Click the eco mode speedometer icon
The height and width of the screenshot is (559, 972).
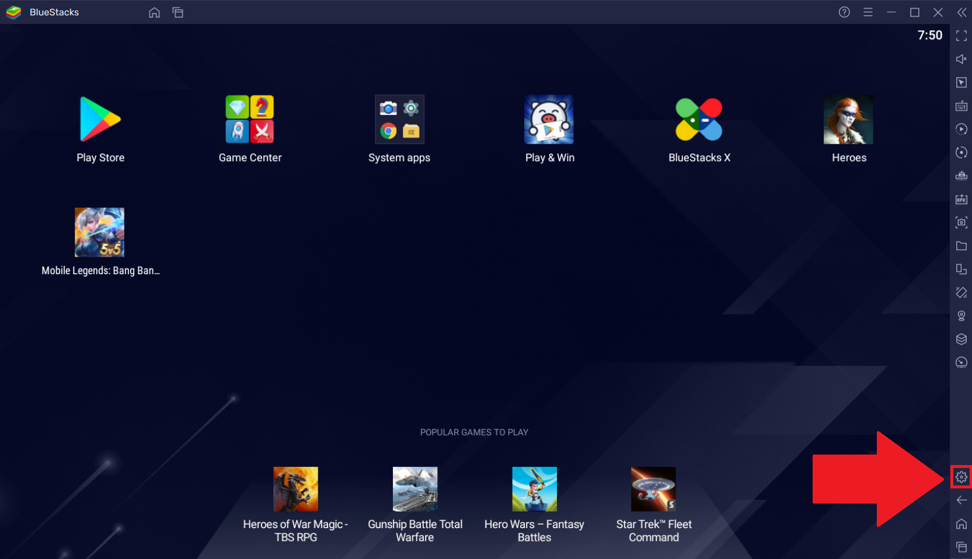click(x=961, y=362)
